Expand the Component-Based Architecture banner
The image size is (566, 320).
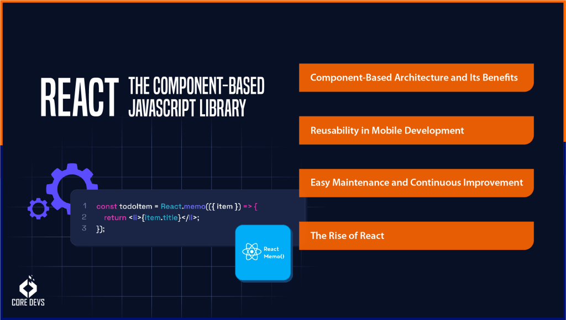tap(416, 77)
